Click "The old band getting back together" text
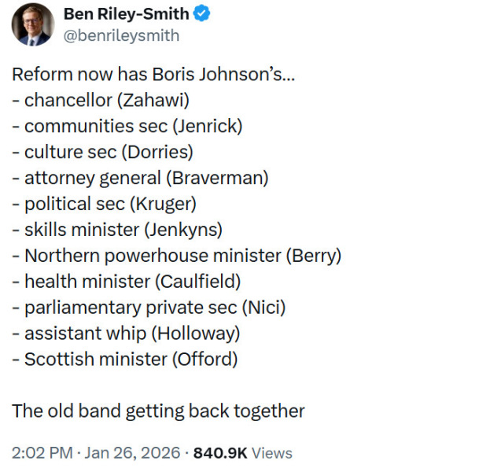 (158, 411)
